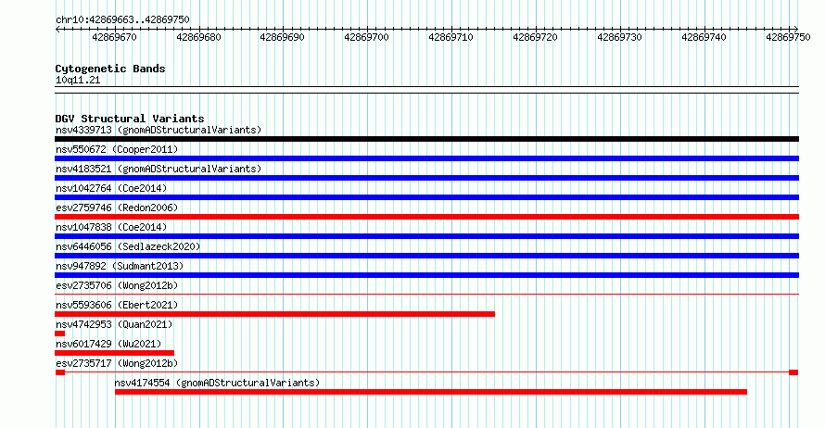Click ruler position 42869750
Image resolution: width=825 pixels, height=428 pixels.
pos(788,37)
